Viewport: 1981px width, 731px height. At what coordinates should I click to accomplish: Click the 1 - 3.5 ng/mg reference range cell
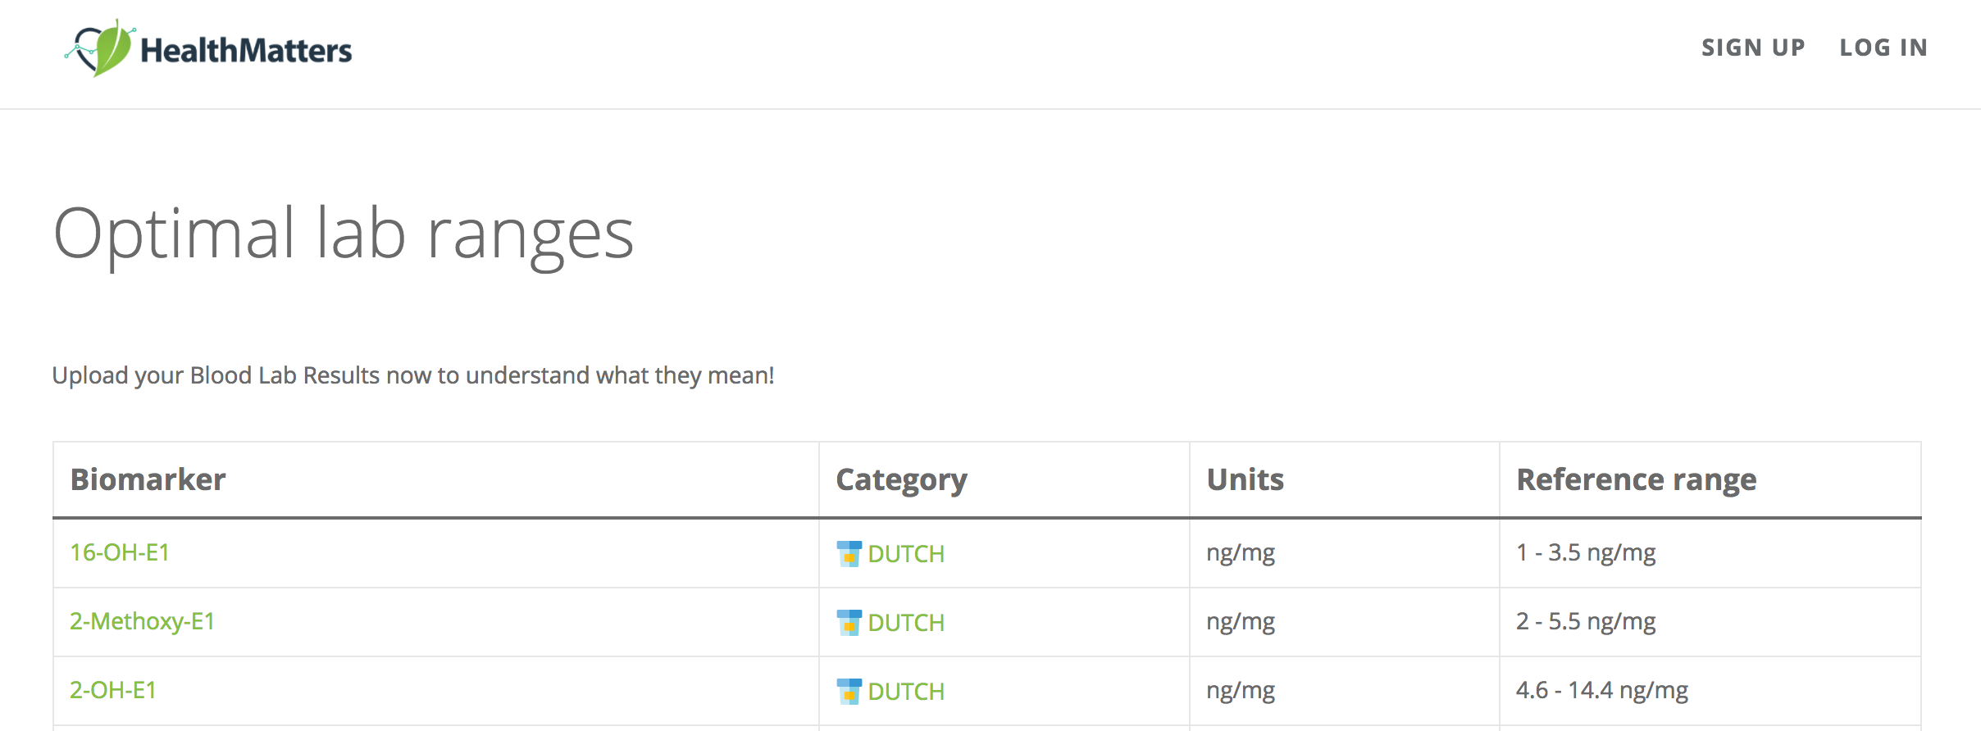1585,552
